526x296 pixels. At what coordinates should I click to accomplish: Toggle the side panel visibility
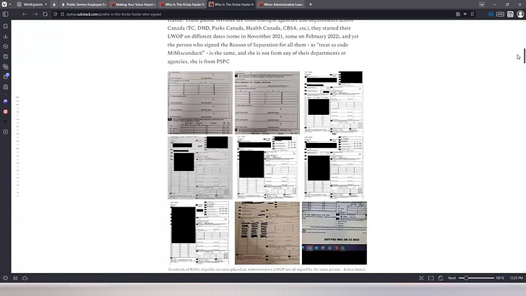tap(5, 14)
